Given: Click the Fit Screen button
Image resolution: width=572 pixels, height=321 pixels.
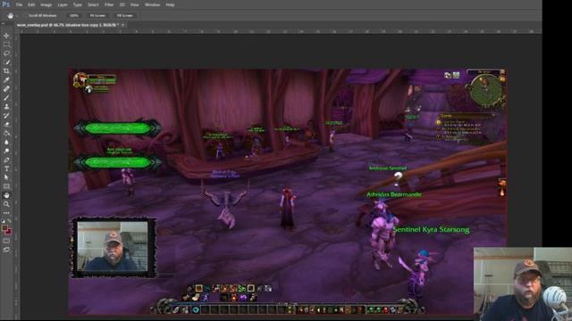Looking at the screenshot, I should 97,16.
